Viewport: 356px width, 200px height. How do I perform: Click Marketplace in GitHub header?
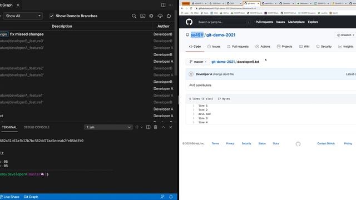tap(296, 22)
